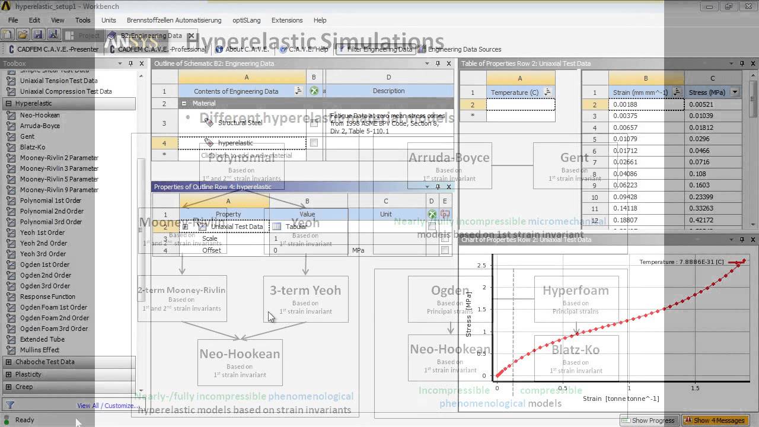Screen dimensions: 759x427
Task: Open sort filter on Temperature column
Action: pyautogui.click(x=547, y=93)
